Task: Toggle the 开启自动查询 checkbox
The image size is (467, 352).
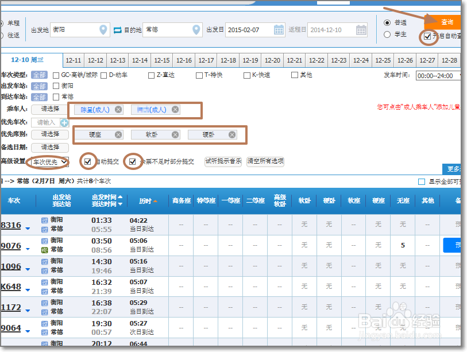Action: pyautogui.click(x=427, y=36)
